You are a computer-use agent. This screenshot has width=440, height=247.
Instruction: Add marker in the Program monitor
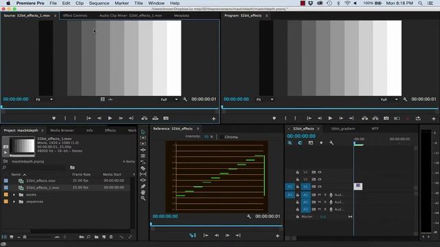(274, 118)
